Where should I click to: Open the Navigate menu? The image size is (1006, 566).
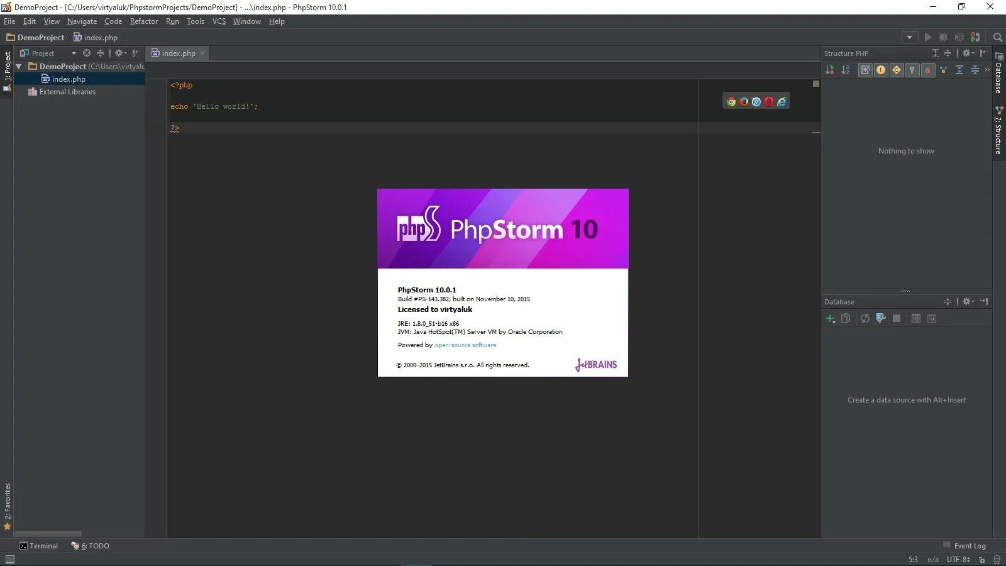pos(82,21)
